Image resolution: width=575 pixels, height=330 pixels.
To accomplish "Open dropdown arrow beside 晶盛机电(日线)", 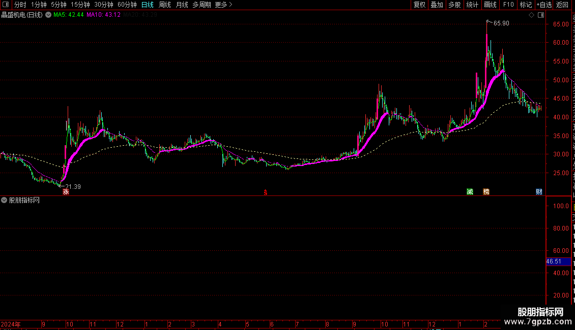I will click(48, 15).
